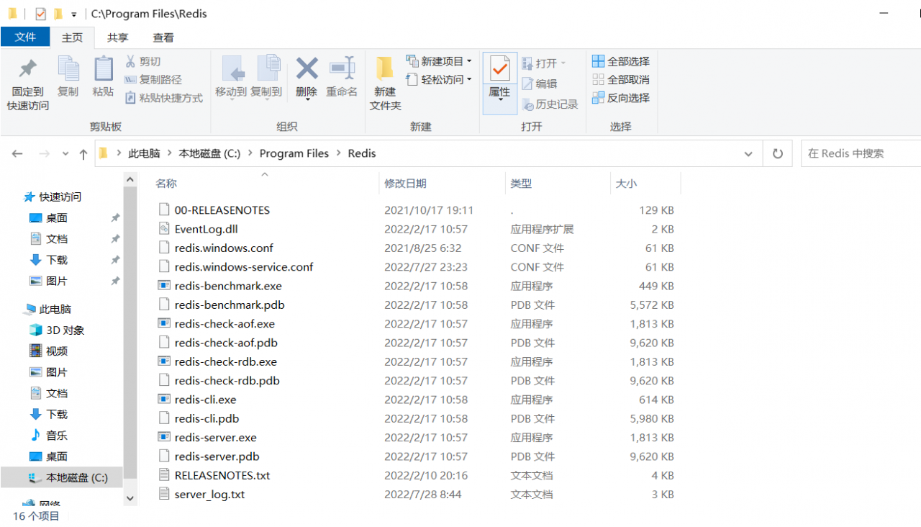Select the file 00-RELEASENOTES
921x527 pixels.
(222, 210)
